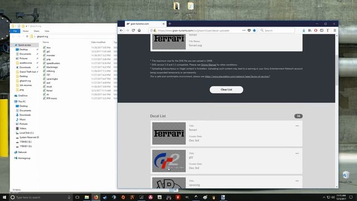Screen dimensions: 357x201
Task: Open Firefox home page button
Action: click(139, 30)
